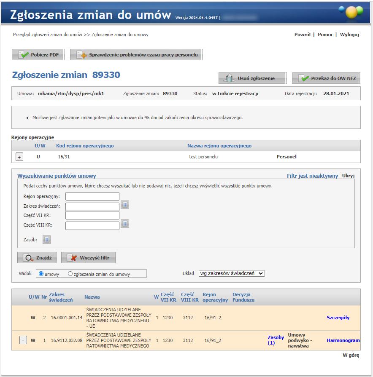Open the lookup icon beside Część VIII KR
Screen dimensions: 373x377
[125, 224]
